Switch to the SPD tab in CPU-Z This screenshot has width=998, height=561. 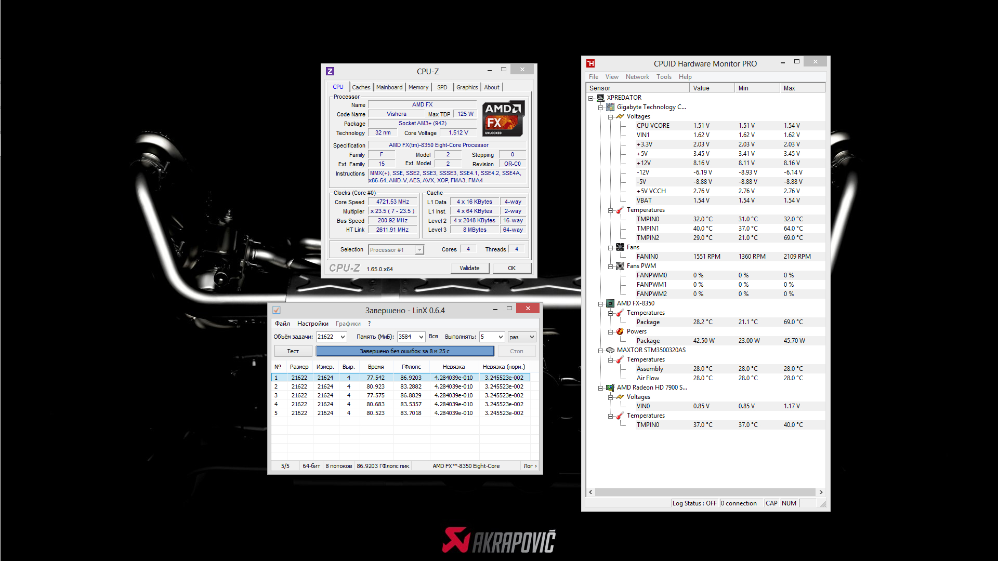pyautogui.click(x=442, y=87)
